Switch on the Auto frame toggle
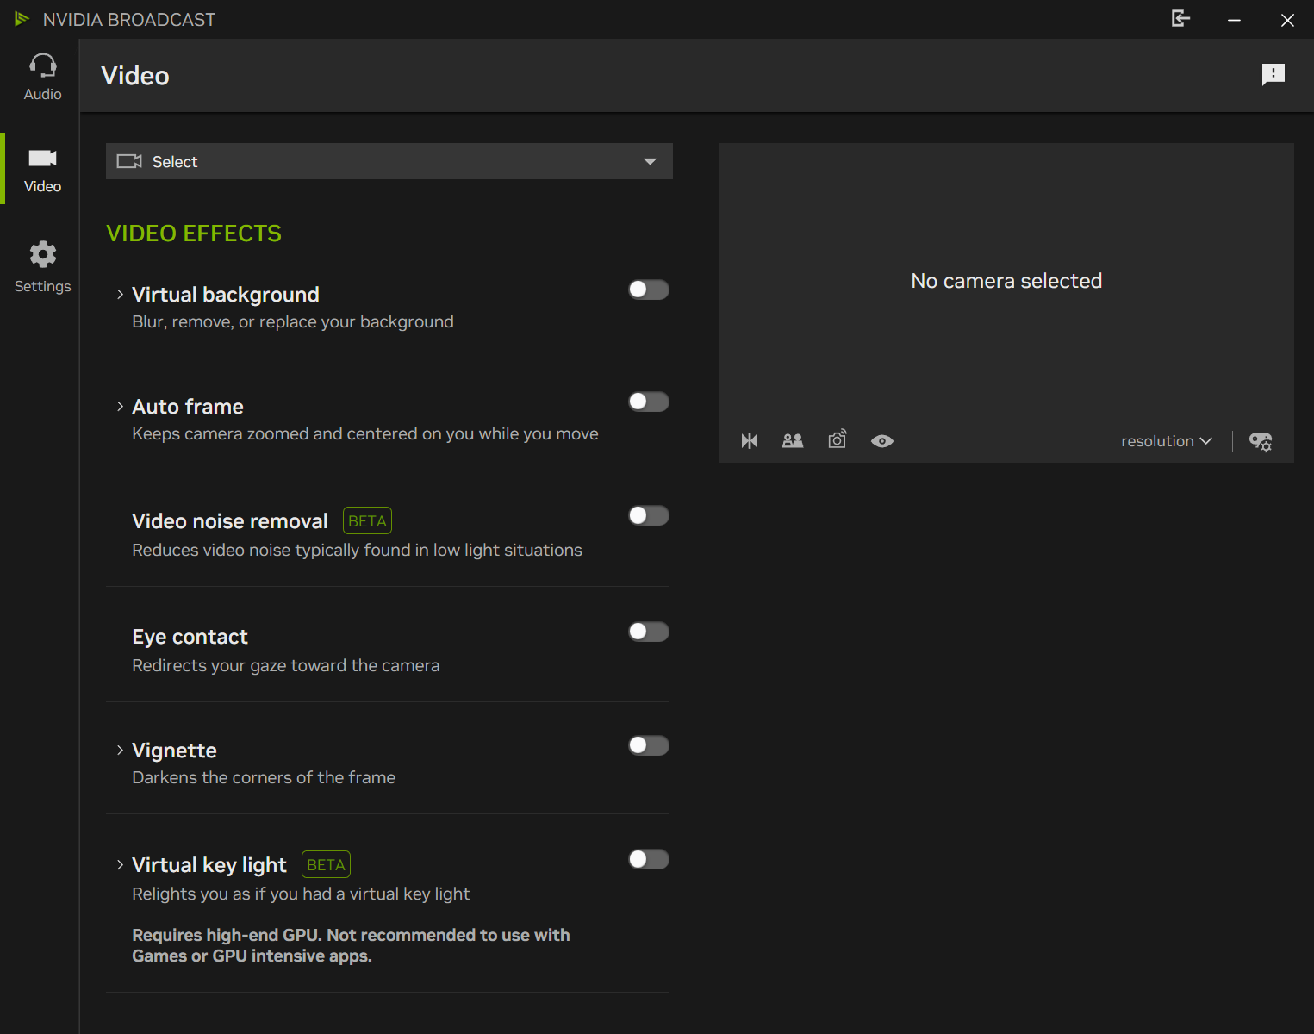The height and width of the screenshot is (1034, 1314). click(x=648, y=402)
